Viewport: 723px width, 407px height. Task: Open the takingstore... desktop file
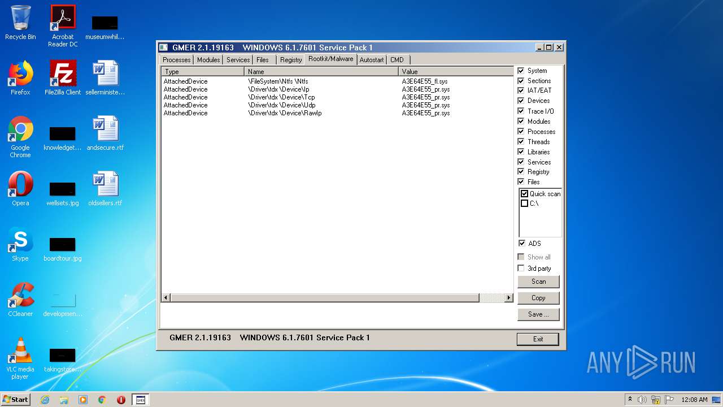point(63,359)
